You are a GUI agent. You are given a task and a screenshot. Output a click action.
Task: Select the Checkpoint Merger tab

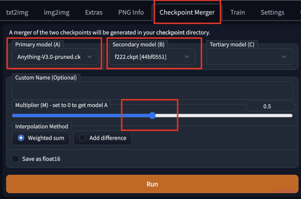(187, 12)
